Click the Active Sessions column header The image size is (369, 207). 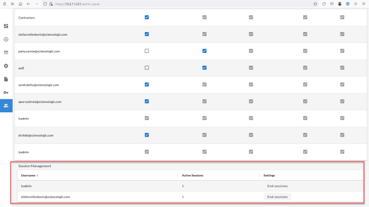click(x=193, y=175)
